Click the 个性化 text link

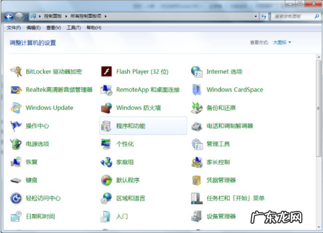(x=125, y=144)
